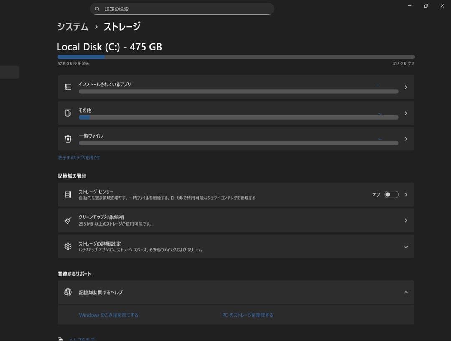Viewport: 451px width, 341px height.
Task: Select the クリーンアップ対象候補 broom icon
Action: 68,220
